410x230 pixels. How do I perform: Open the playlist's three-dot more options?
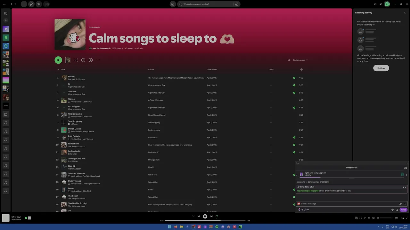coord(98,60)
